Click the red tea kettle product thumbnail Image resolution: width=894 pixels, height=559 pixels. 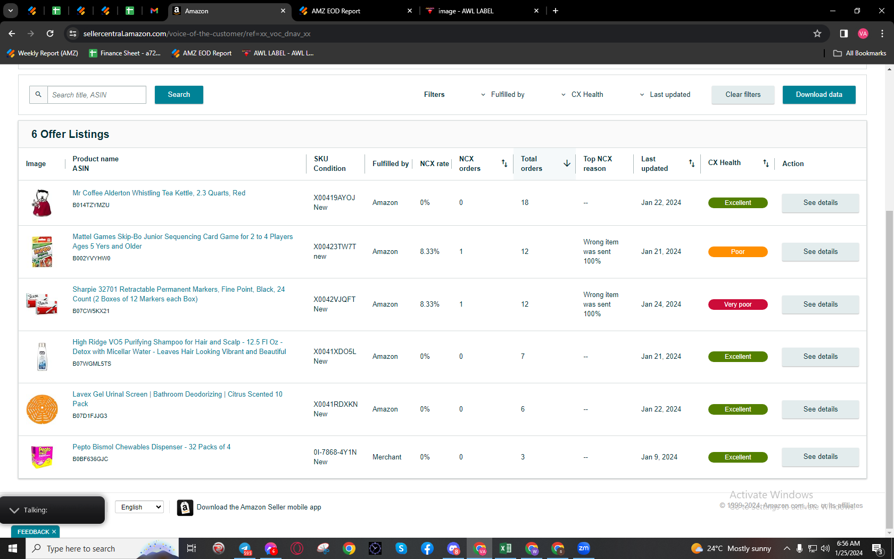coord(42,203)
